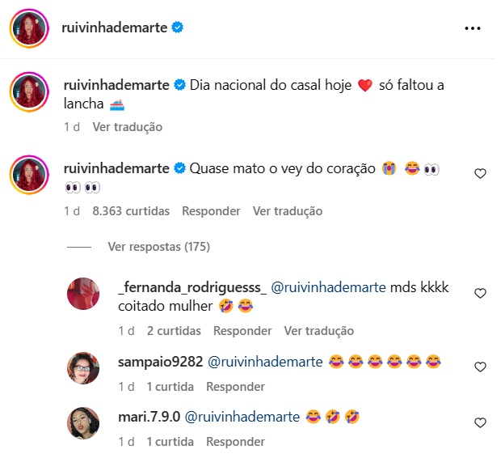Open the sampaio9282 username link
Screen dimensions: 501x475
coord(160,362)
